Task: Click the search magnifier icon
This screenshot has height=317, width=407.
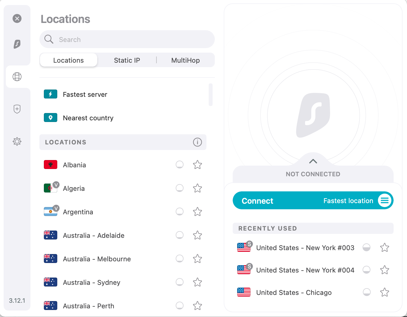Action: [49, 39]
